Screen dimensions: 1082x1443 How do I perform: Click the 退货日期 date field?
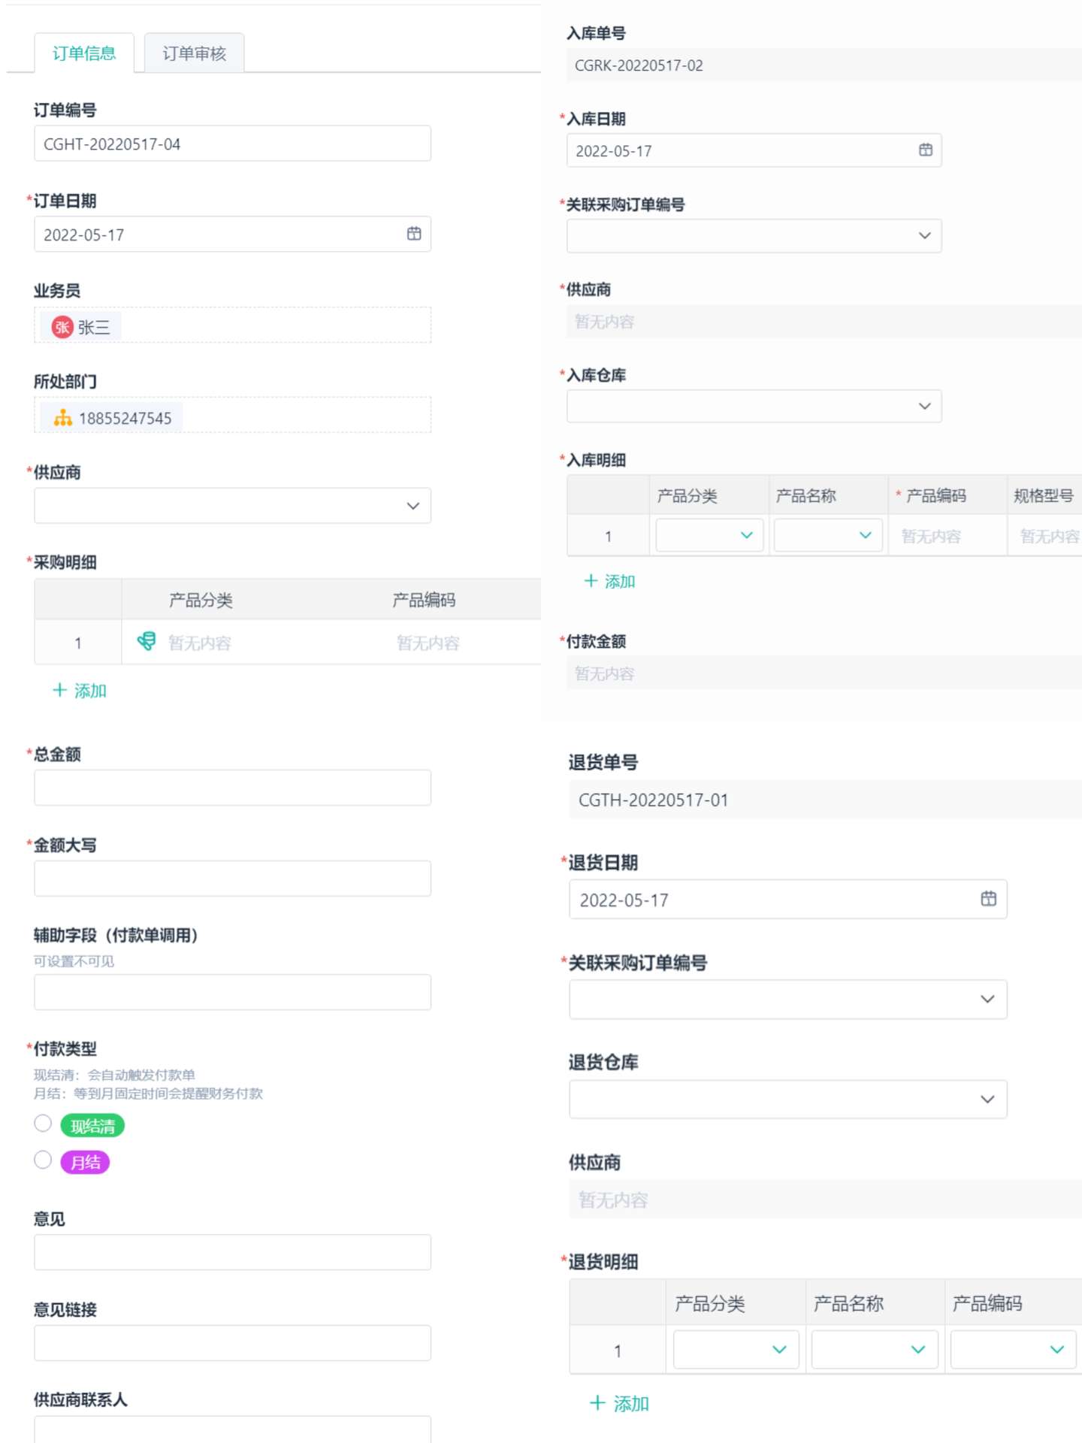787,900
